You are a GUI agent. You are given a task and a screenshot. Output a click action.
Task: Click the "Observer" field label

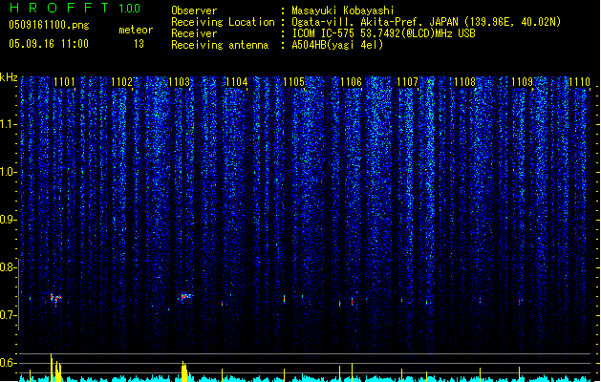(x=194, y=11)
